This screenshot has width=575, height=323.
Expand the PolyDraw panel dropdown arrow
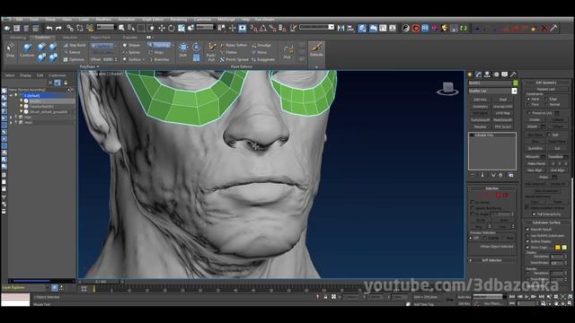click(98, 66)
